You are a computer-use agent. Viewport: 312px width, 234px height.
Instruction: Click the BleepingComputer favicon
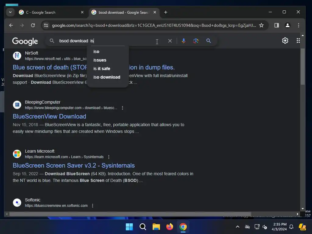pyautogui.click(x=17, y=105)
